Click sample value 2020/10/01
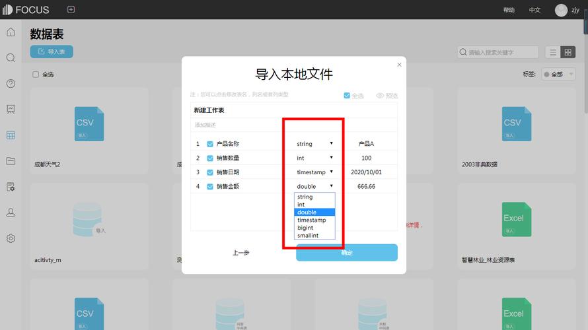The height and width of the screenshot is (330, 588). tap(366, 172)
